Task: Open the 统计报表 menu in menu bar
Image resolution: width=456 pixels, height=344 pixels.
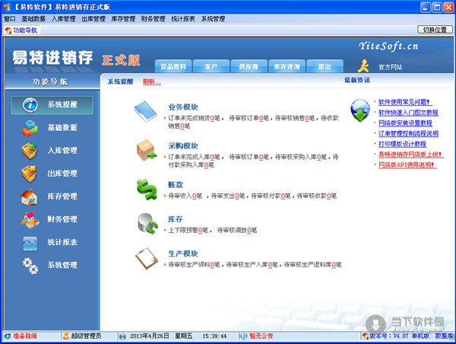Action: click(x=183, y=19)
